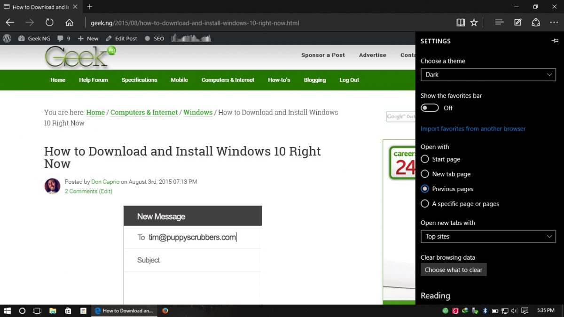Open the Hub icon with three lines
The height and width of the screenshot is (317, 564).
pos(500,23)
